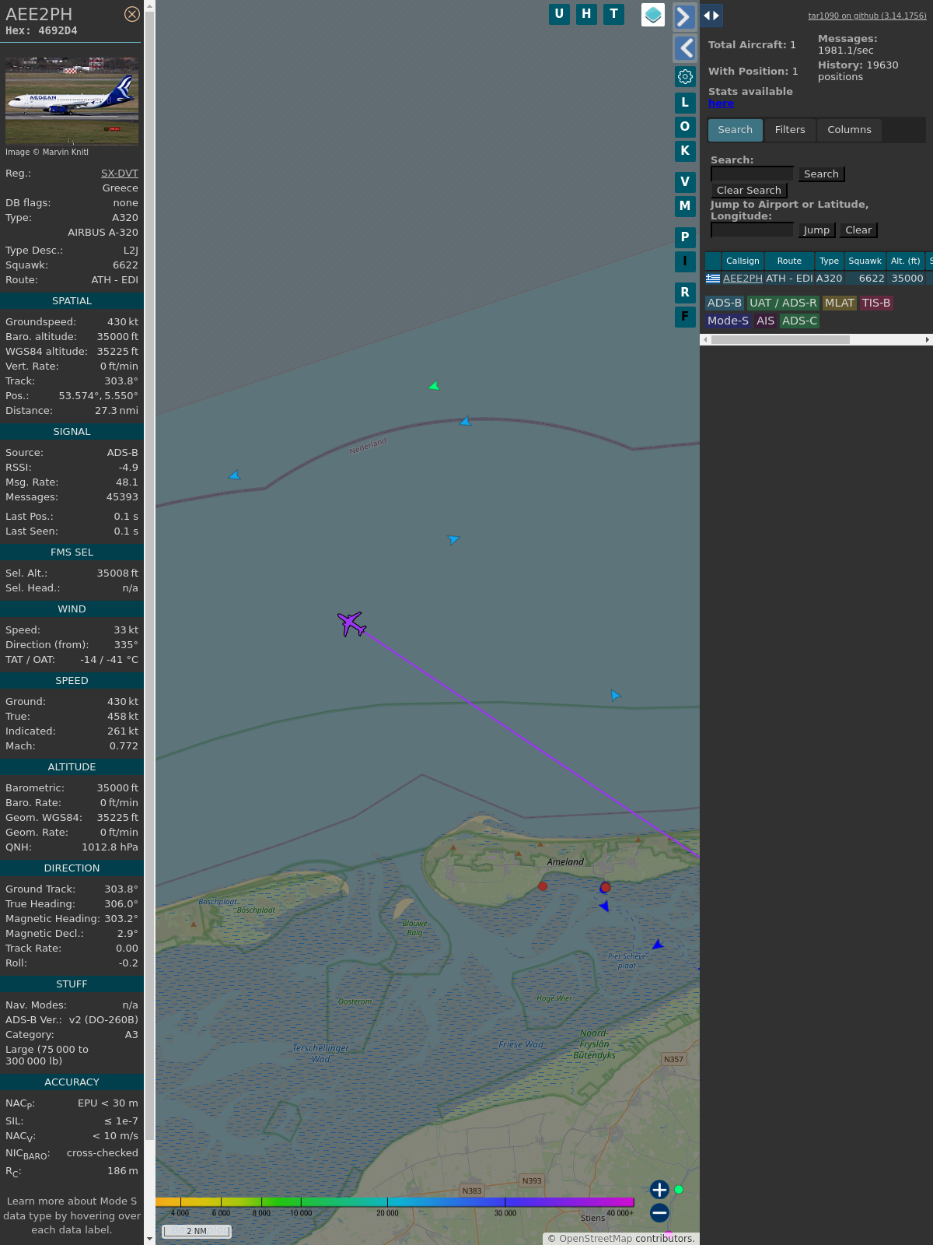The height and width of the screenshot is (1245, 933).
Task: Toggle the U map button
Action: [x=559, y=14]
